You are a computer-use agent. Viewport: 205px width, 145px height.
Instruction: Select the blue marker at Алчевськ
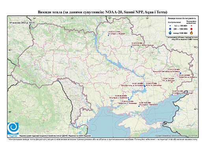click(180, 73)
